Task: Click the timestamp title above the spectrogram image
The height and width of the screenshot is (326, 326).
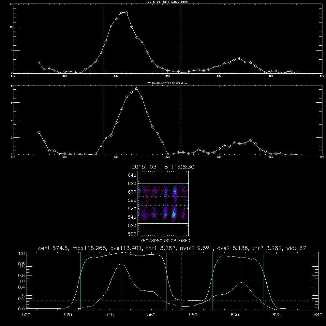Action: pyautogui.click(x=163, y=167)
